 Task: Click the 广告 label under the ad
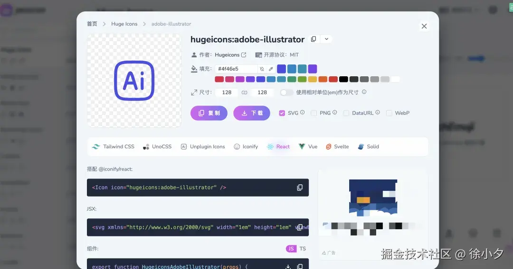click(329, 253)
